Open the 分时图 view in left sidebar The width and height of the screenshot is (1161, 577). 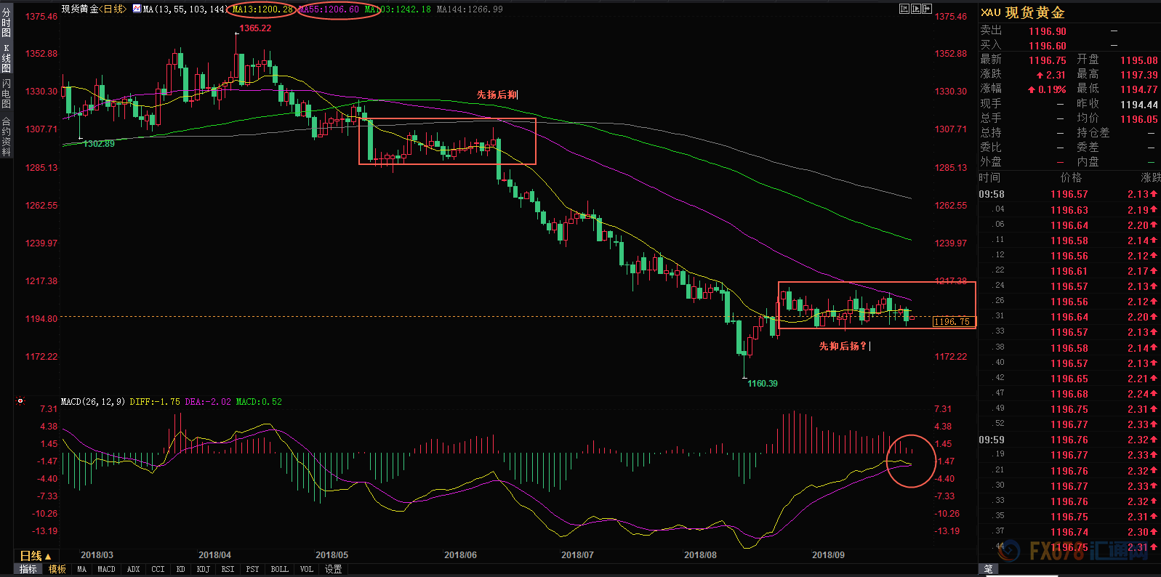pyautogui.click(x=7, y=23)
